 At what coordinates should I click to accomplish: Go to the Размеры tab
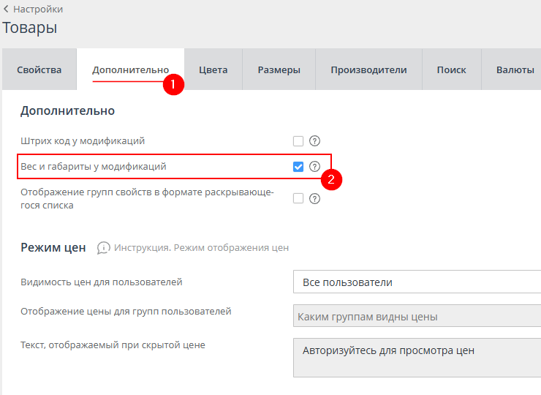tap(279, 70)
